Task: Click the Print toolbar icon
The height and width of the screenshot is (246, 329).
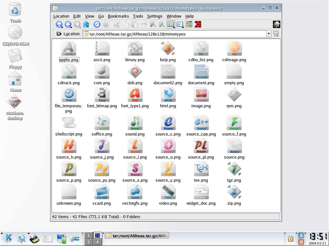Action: point(144,24)
